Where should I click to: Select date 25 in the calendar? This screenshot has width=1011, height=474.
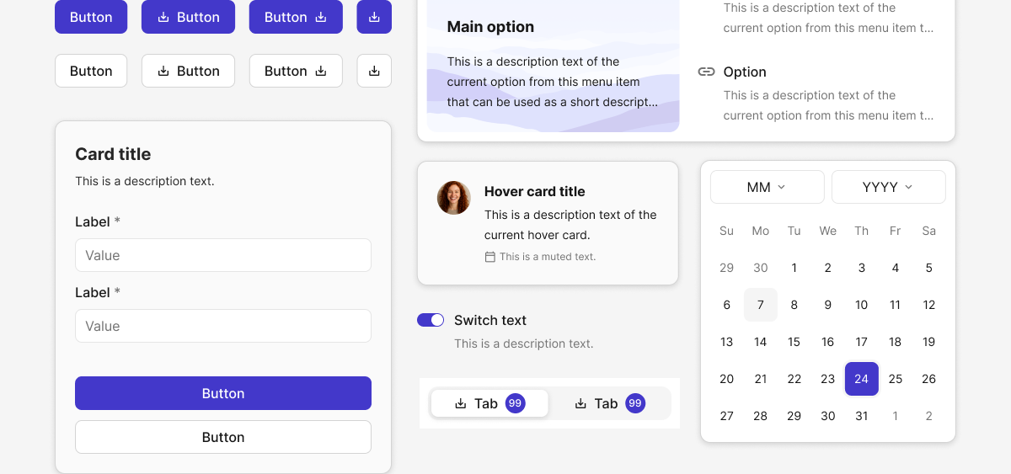(896, 379)
